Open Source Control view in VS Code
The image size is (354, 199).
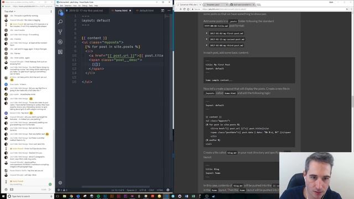[x=60, y=32]
